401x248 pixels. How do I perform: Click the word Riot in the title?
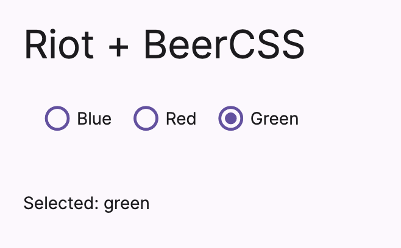coord(59,44)
